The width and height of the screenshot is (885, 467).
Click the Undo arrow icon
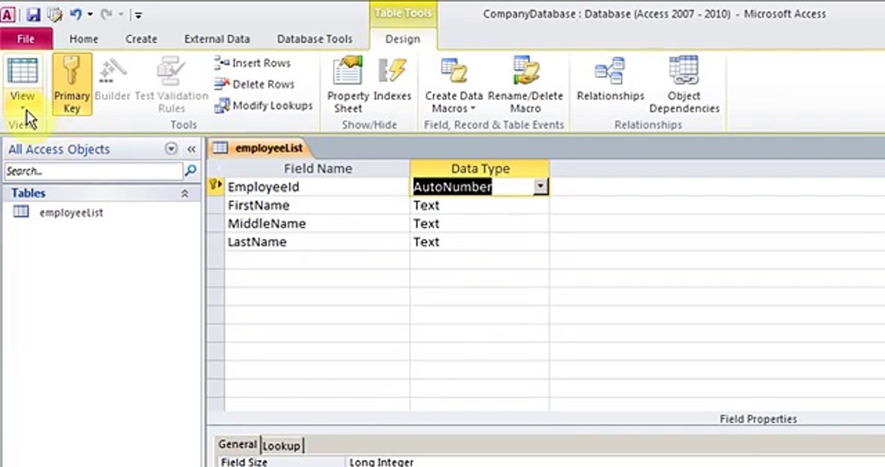[75, 15]
